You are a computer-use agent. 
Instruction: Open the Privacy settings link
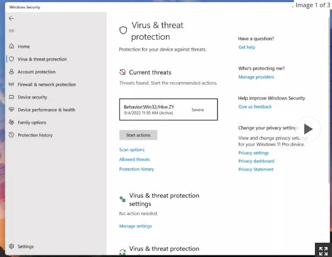pos(254,153)
